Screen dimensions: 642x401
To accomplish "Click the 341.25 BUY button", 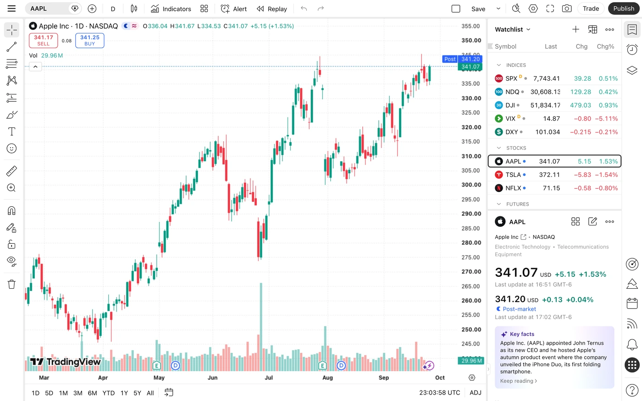I will point(90,40).
